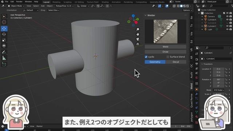Enable the Surface blend checkbox
Image resolution: width=233 pixels, height=131 pixels.
pyautogui.click(x=168, y=57)
